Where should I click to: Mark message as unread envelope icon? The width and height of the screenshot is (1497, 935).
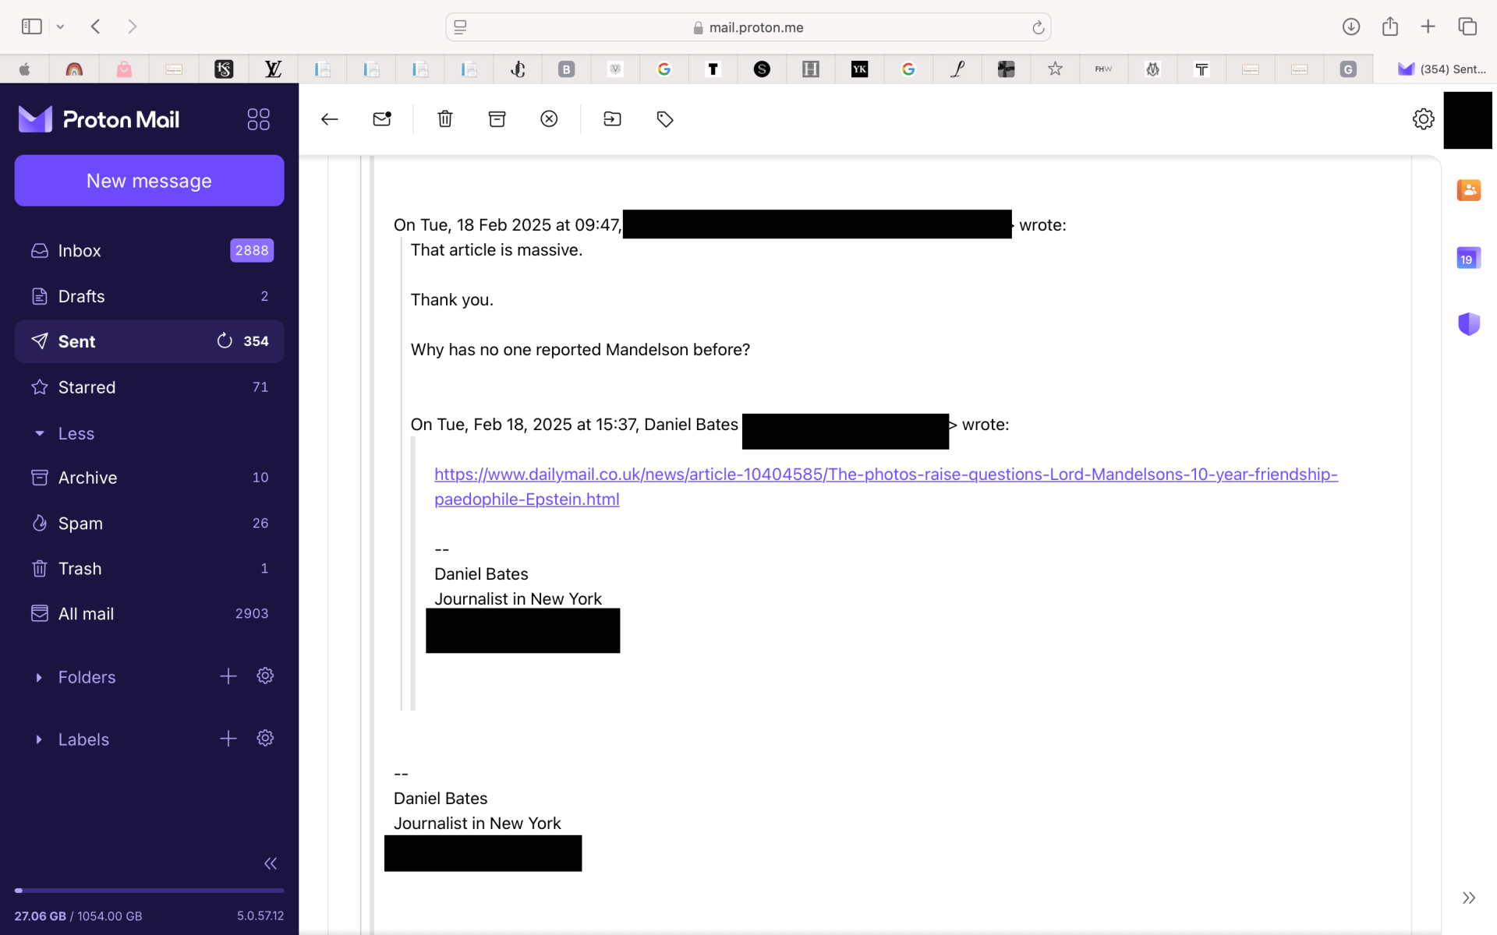pos(382,119)
